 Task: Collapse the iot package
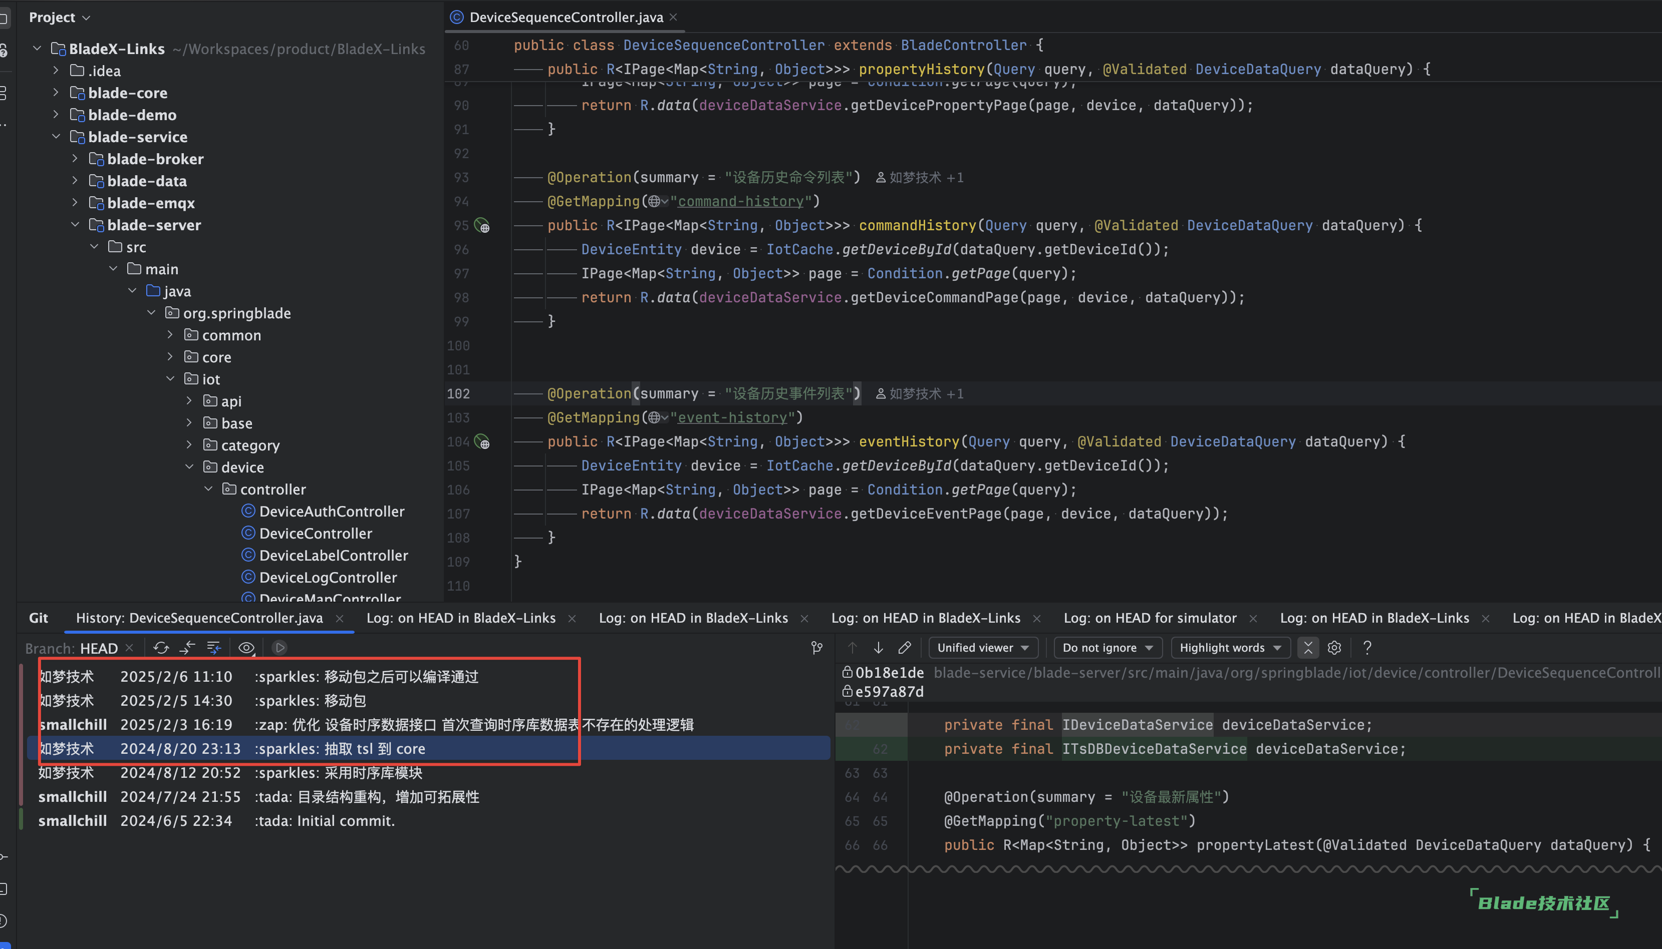[170, 379]
